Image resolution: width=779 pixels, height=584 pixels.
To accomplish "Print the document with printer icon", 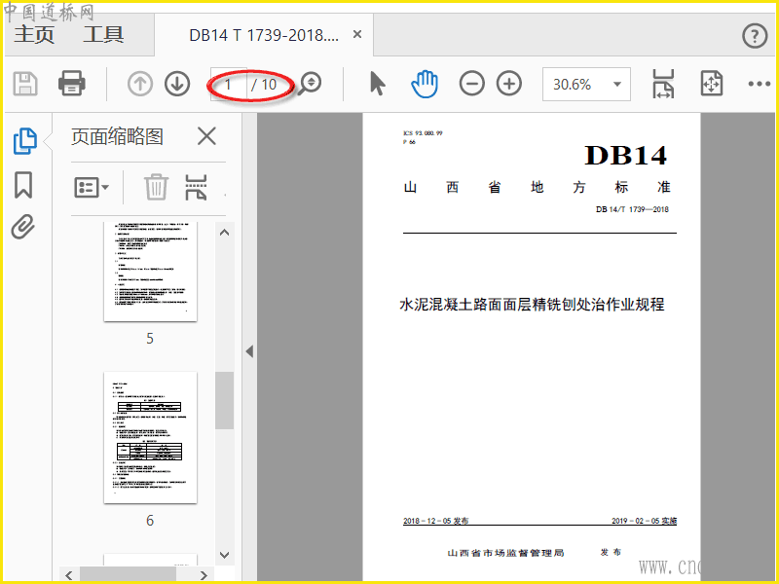I will (x=72, y=84).
